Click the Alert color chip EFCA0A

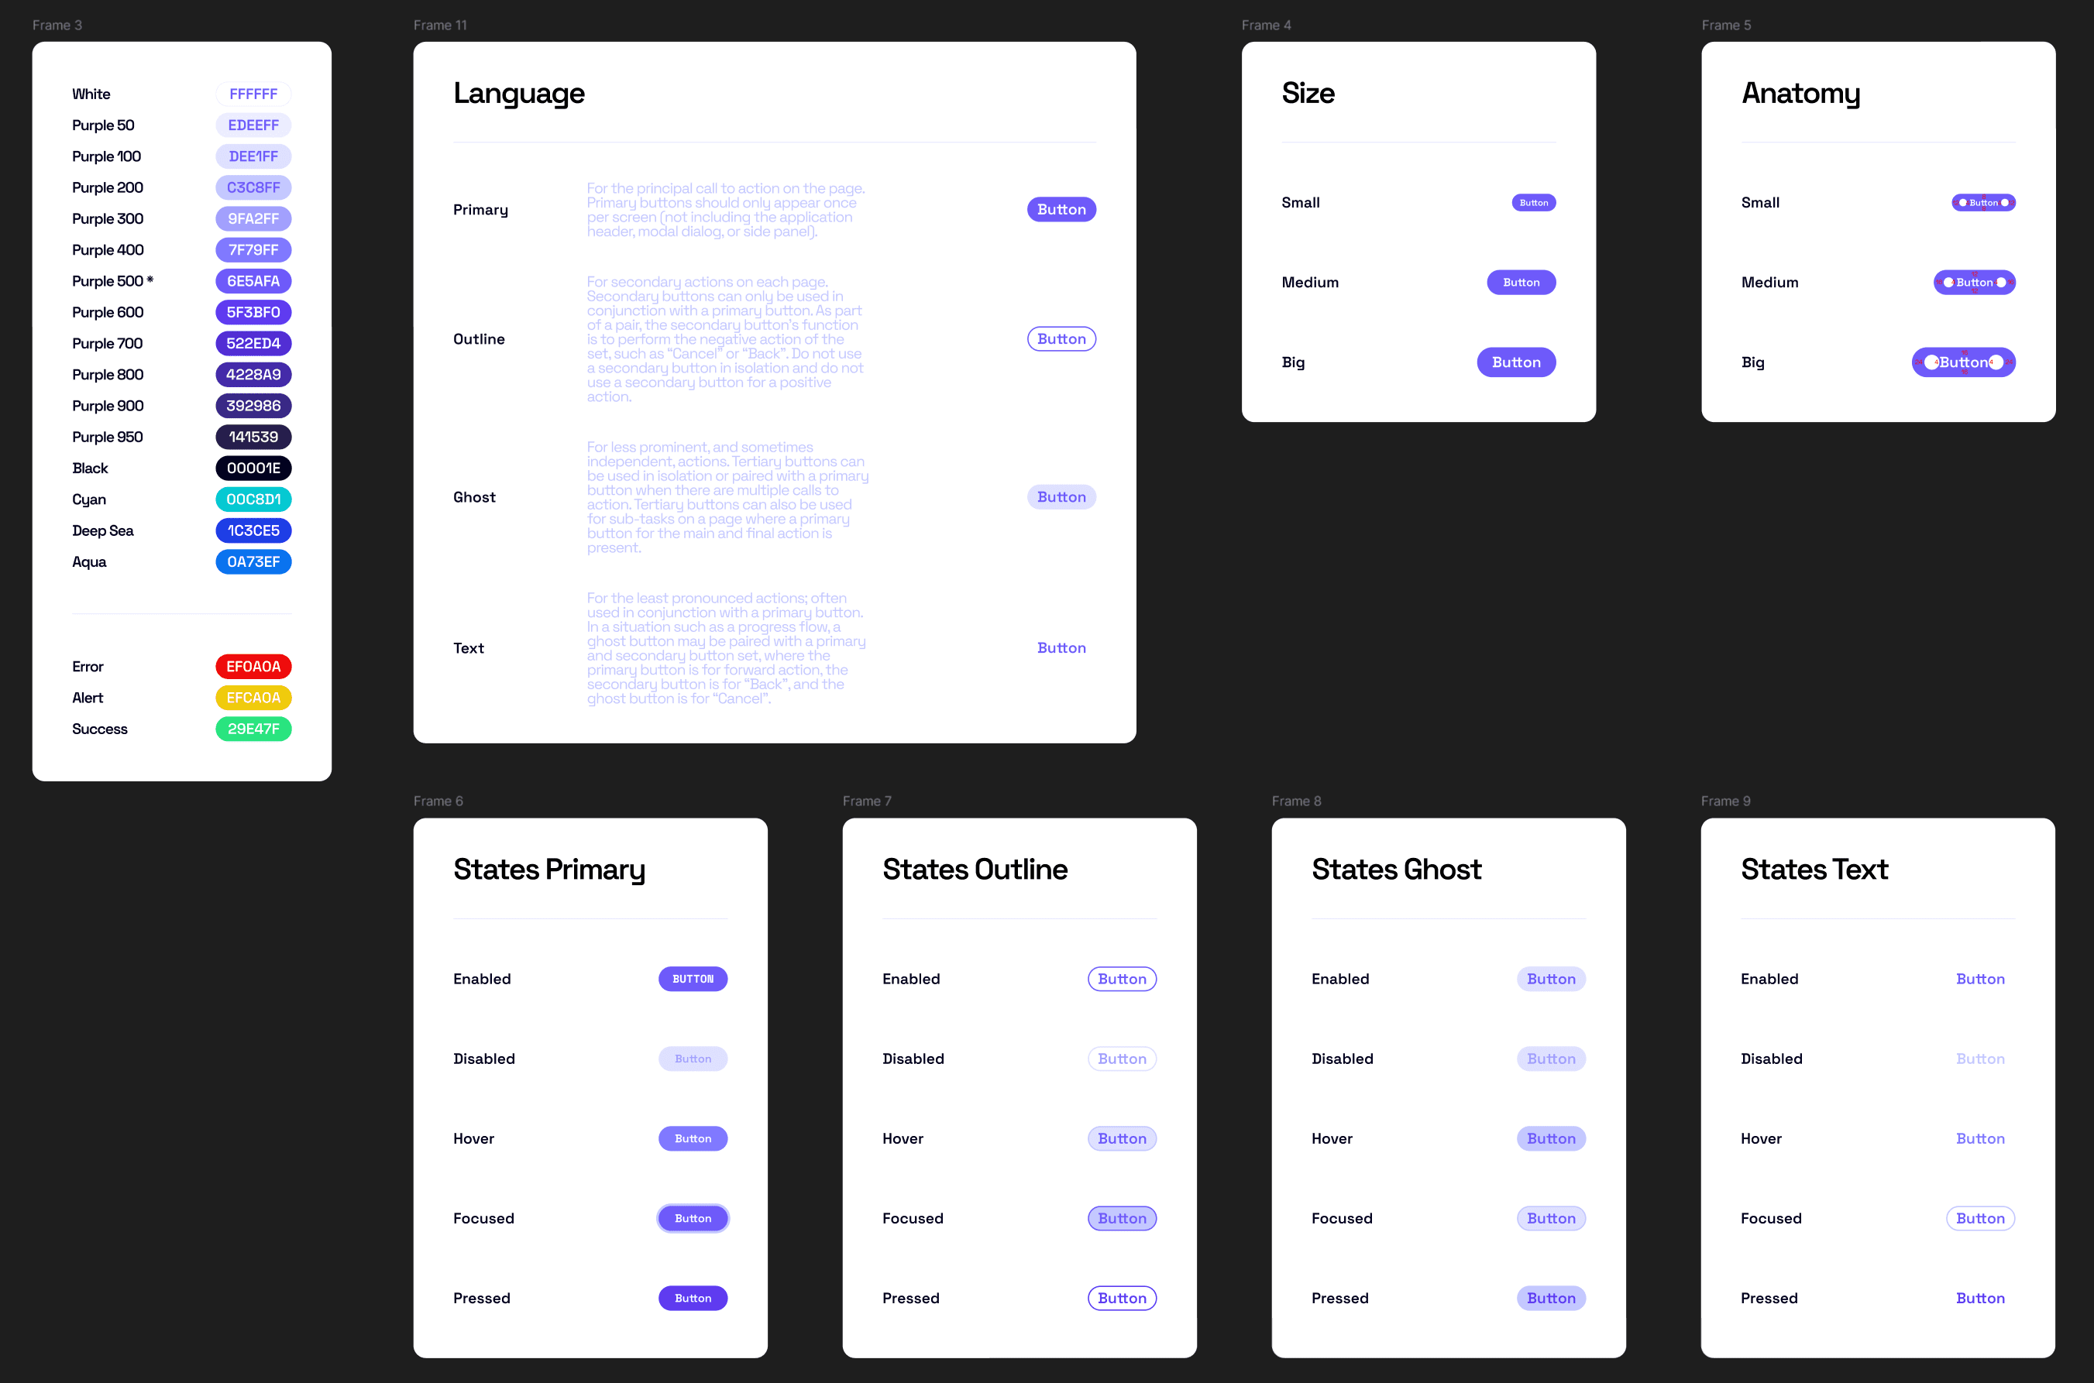[x=253, y=698]
